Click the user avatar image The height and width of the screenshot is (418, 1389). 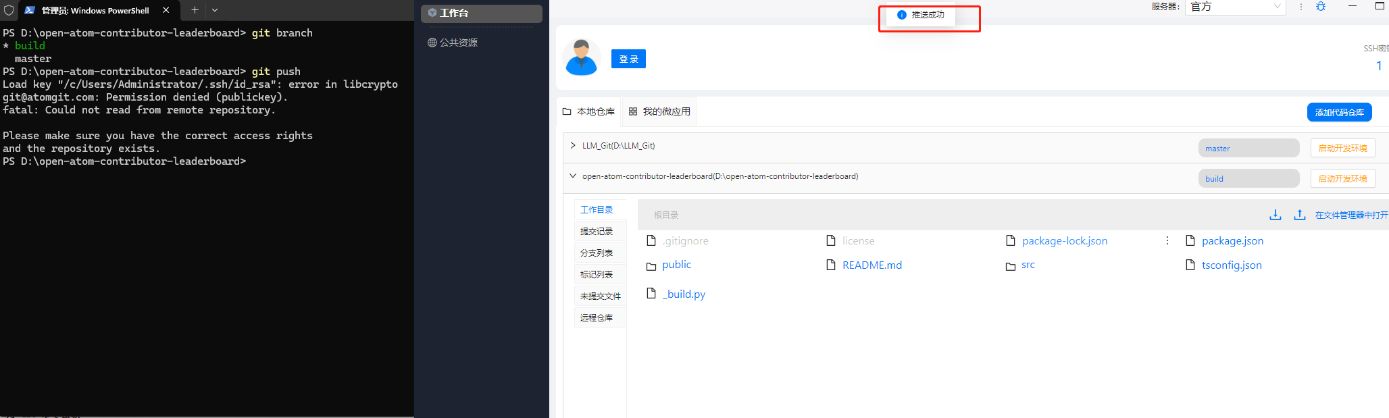coord(582,57)
